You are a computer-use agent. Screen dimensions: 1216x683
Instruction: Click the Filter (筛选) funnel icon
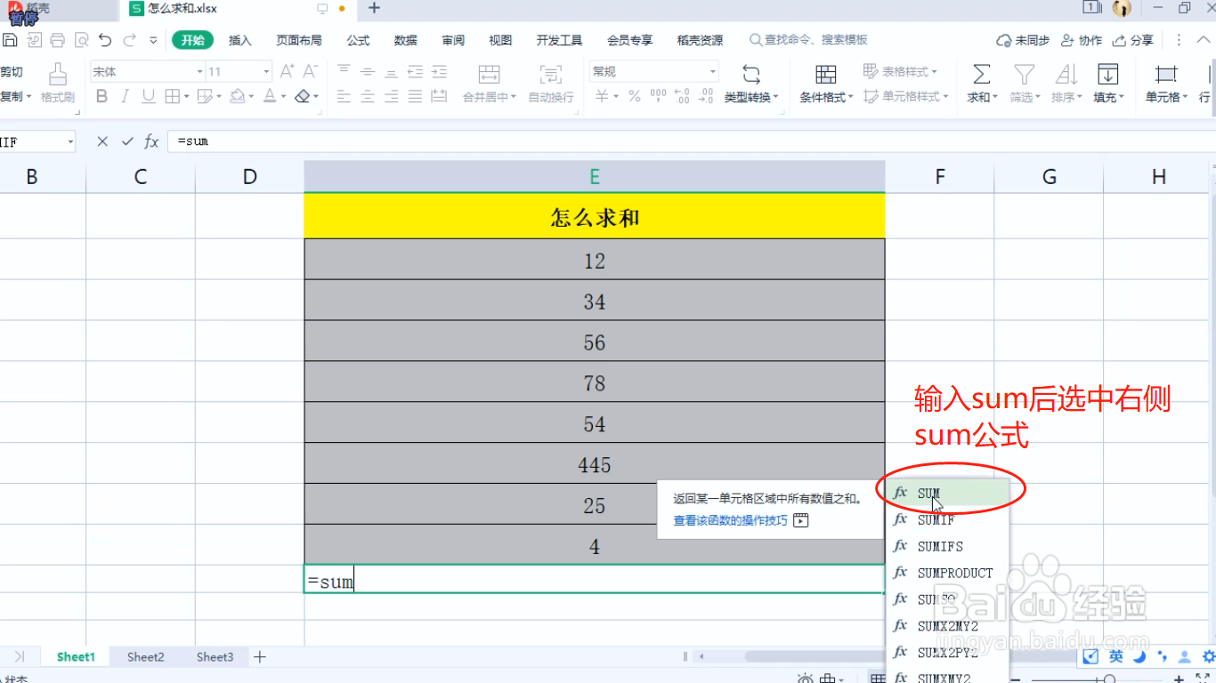(x=1025, y=74)
